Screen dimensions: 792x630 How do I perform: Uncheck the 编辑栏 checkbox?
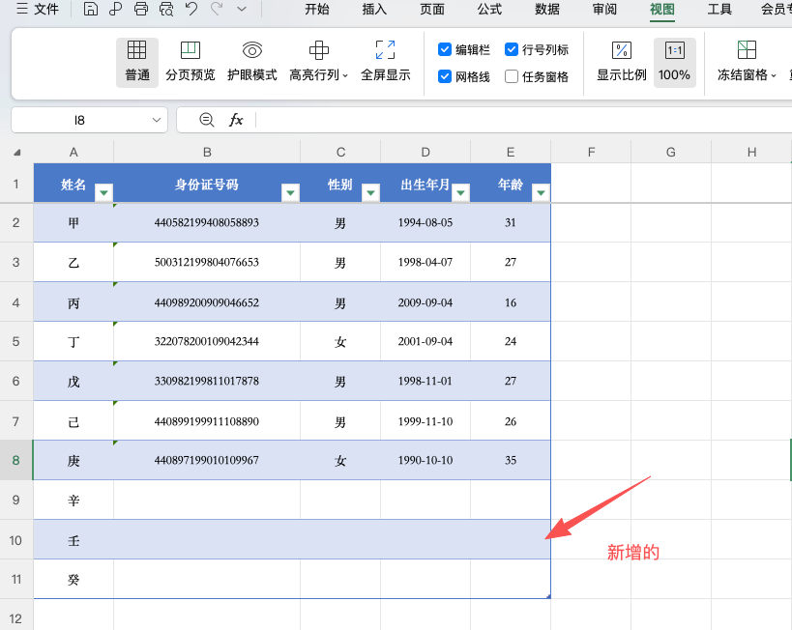click(445, 49)
